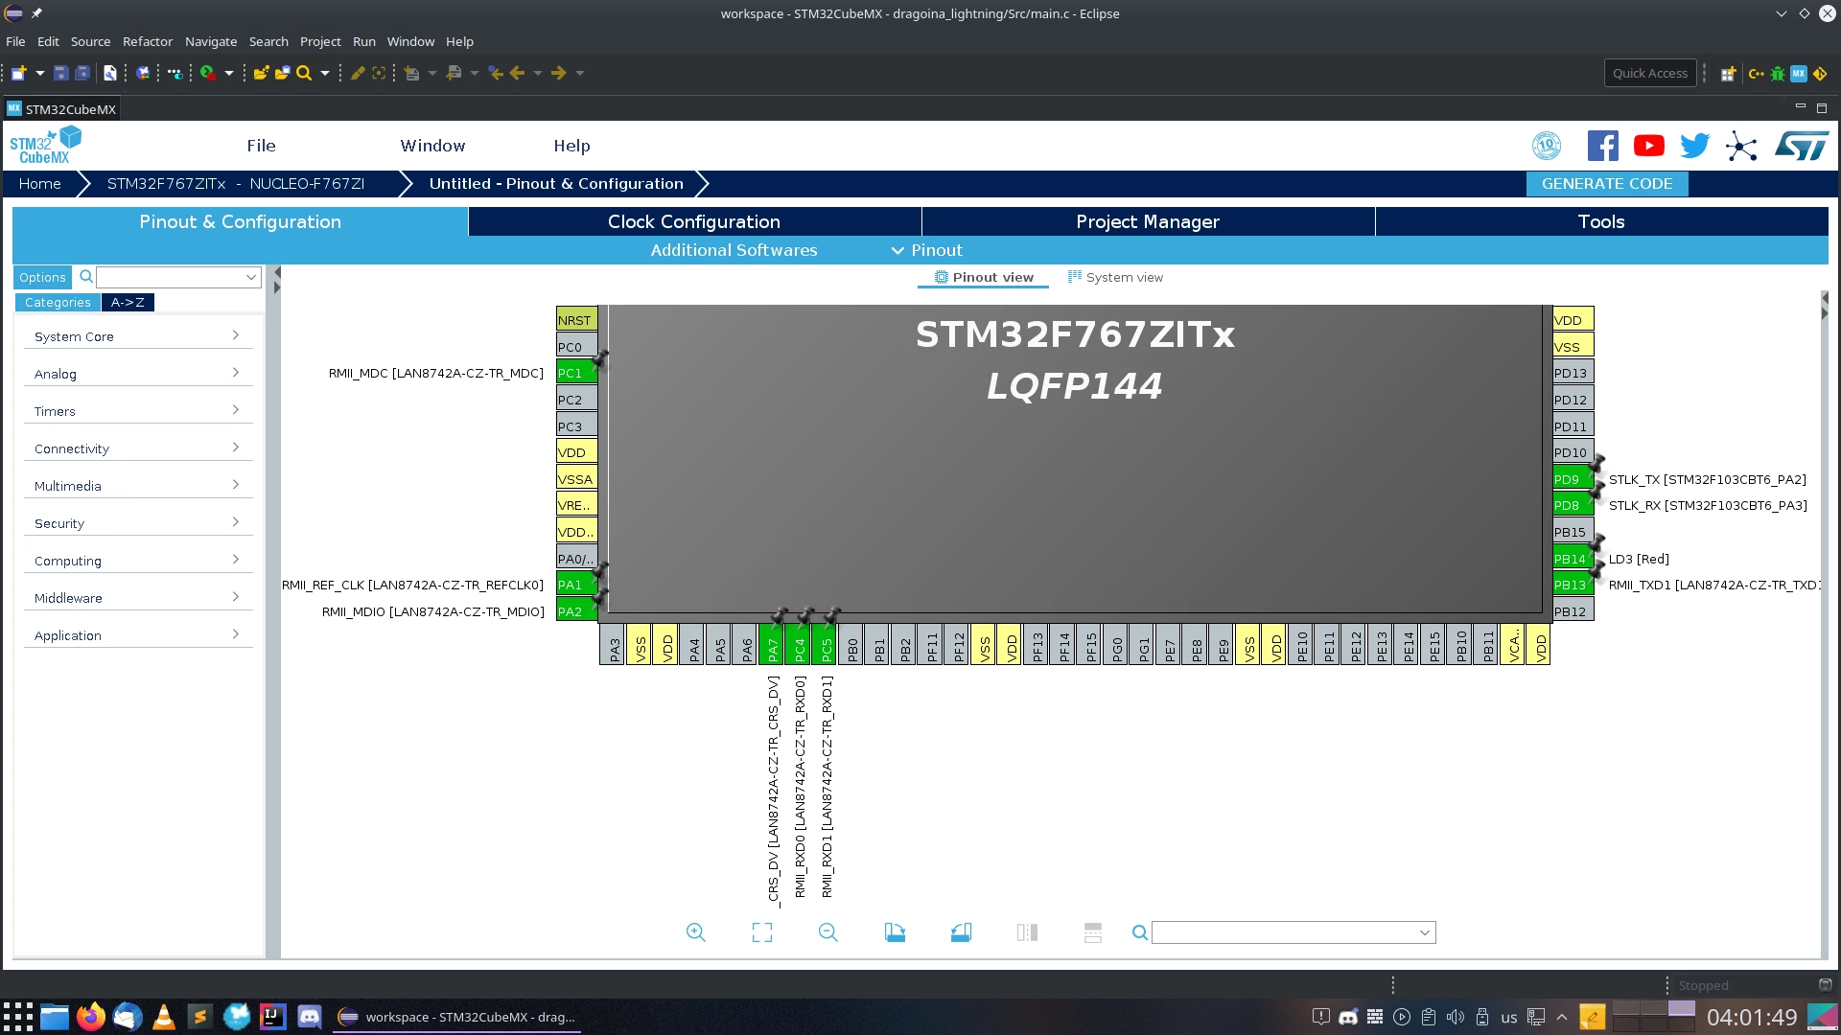Open the Clock Configuration tab

(x=694, y=221)
